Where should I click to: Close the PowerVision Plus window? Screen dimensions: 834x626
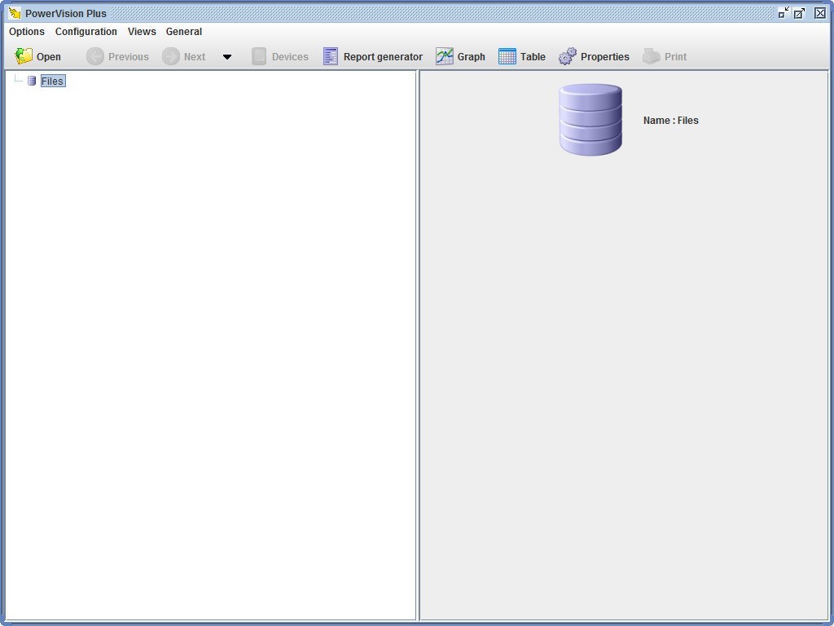tap(820, 13)
